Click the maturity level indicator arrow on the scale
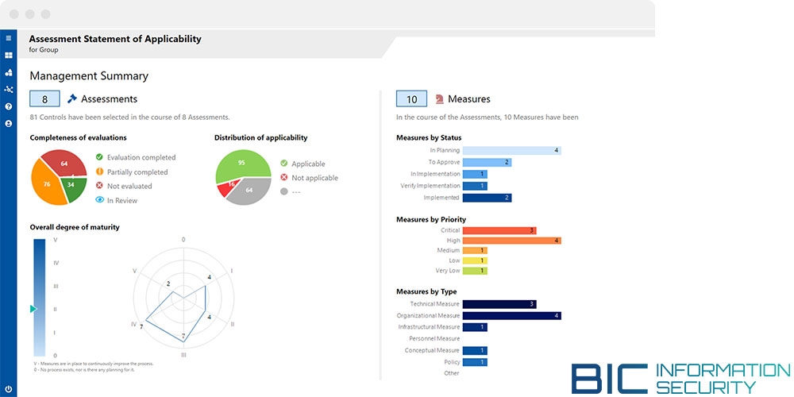 (33, 308)
